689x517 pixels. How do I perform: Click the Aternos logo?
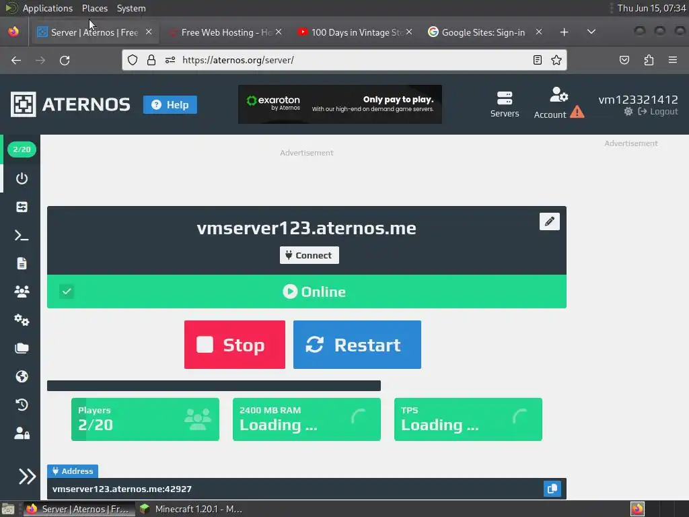70,104
